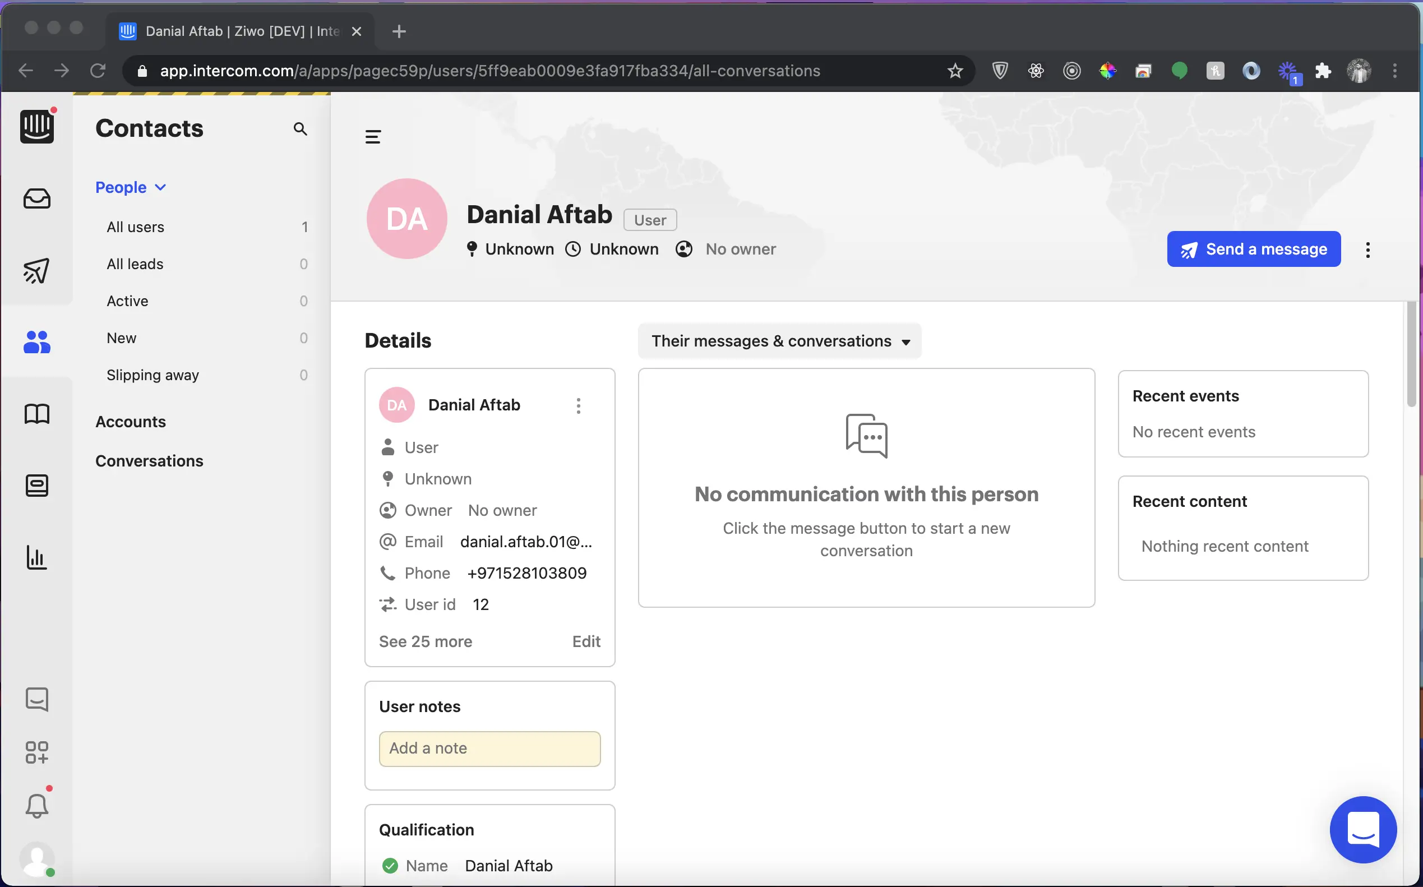Open the Details card three-dot menu
This screenshot has width=1423, height=887.
coord(579,405)
